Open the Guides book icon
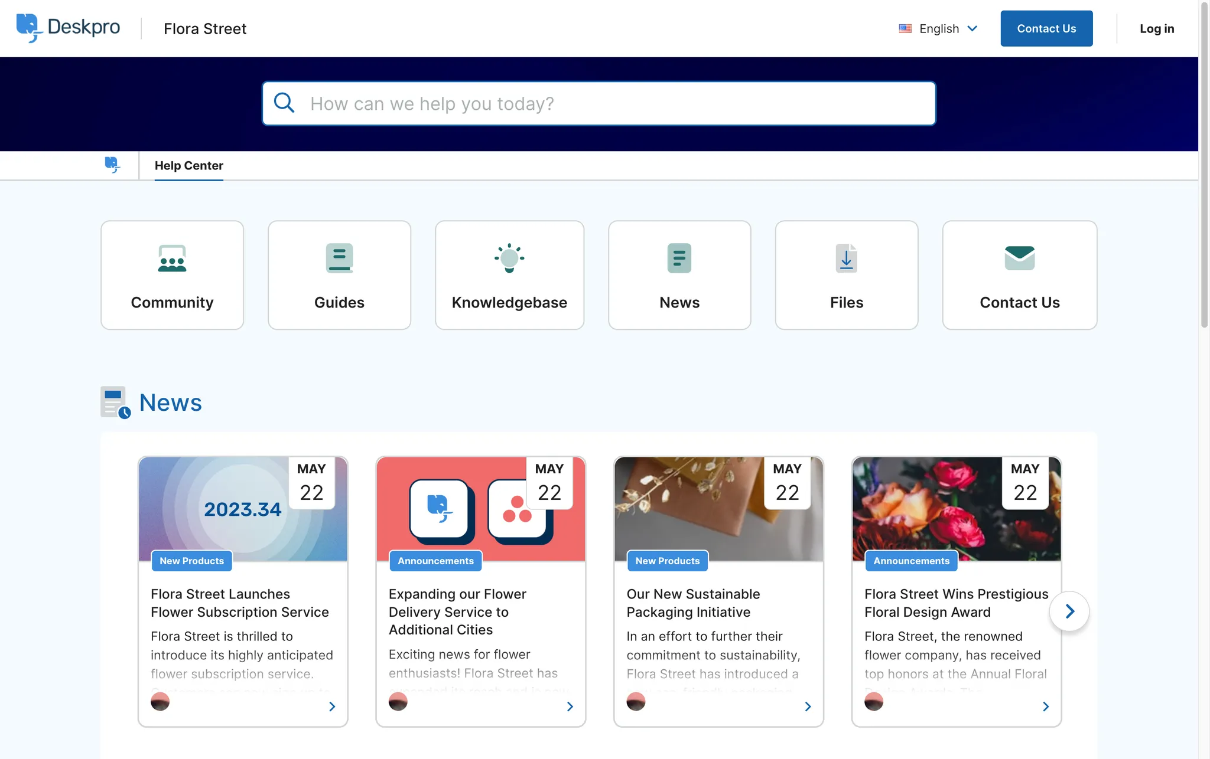The image size is (1210, 759). [x=339, y=258]
